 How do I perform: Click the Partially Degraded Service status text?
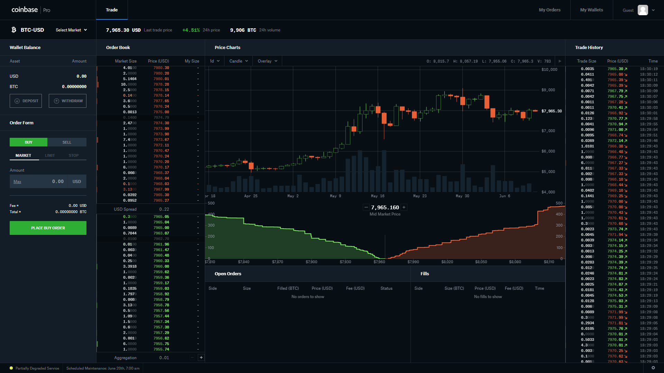click(37, 368)
